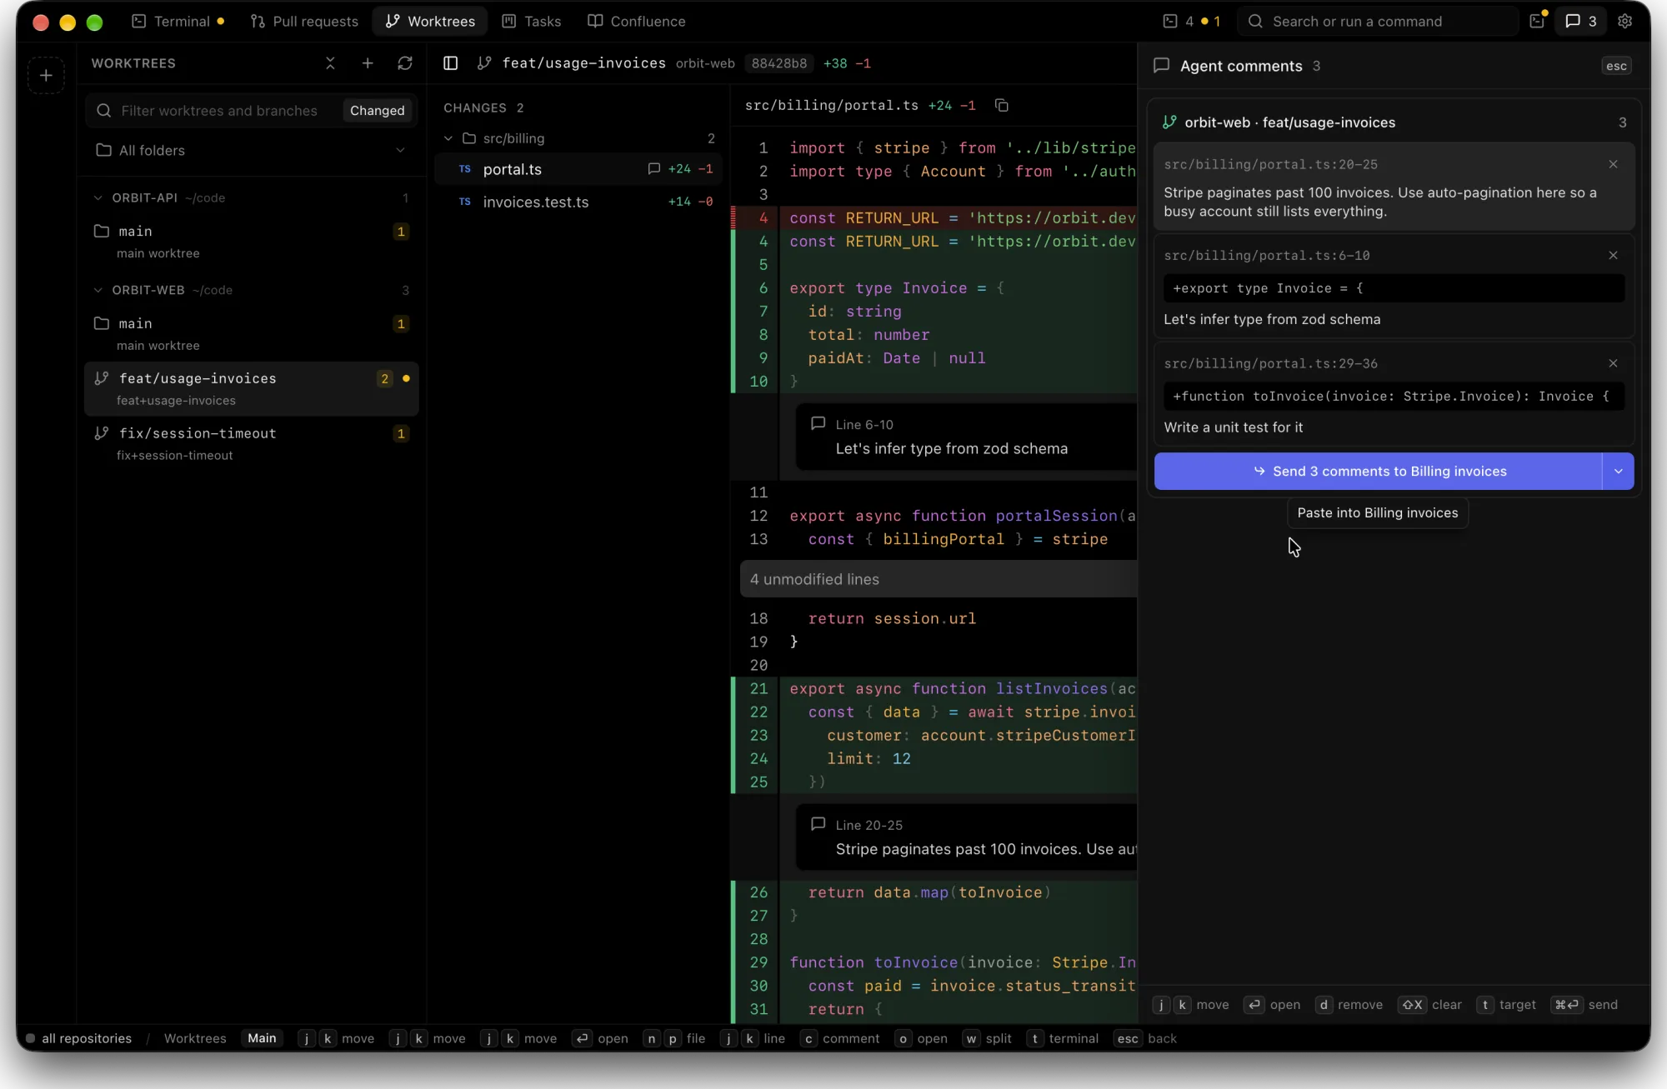Click the back shortcut hint in status bar
The width and height of the screenshot is (1667, 1089).
(x=1146, y=1039)
